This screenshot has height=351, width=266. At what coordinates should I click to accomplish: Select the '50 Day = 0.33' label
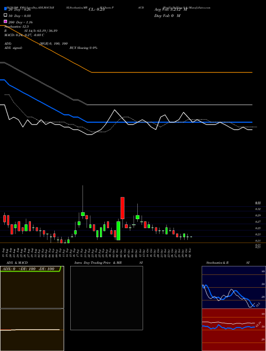(20, 16)
